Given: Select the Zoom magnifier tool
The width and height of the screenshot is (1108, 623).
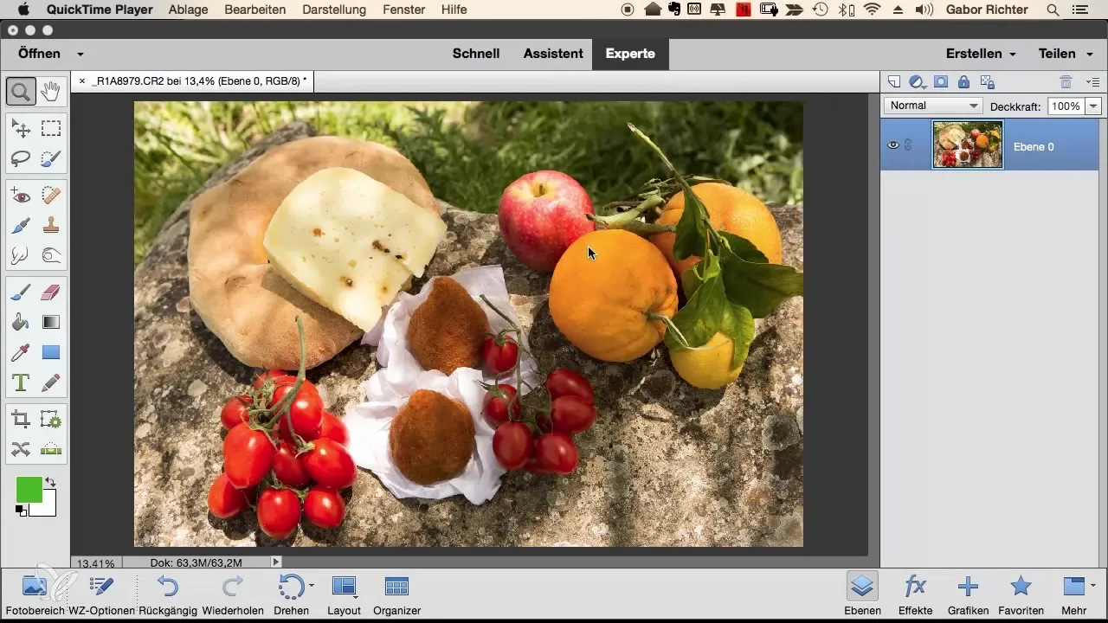Looking at the screenshot, I should [x=21, y=90].
